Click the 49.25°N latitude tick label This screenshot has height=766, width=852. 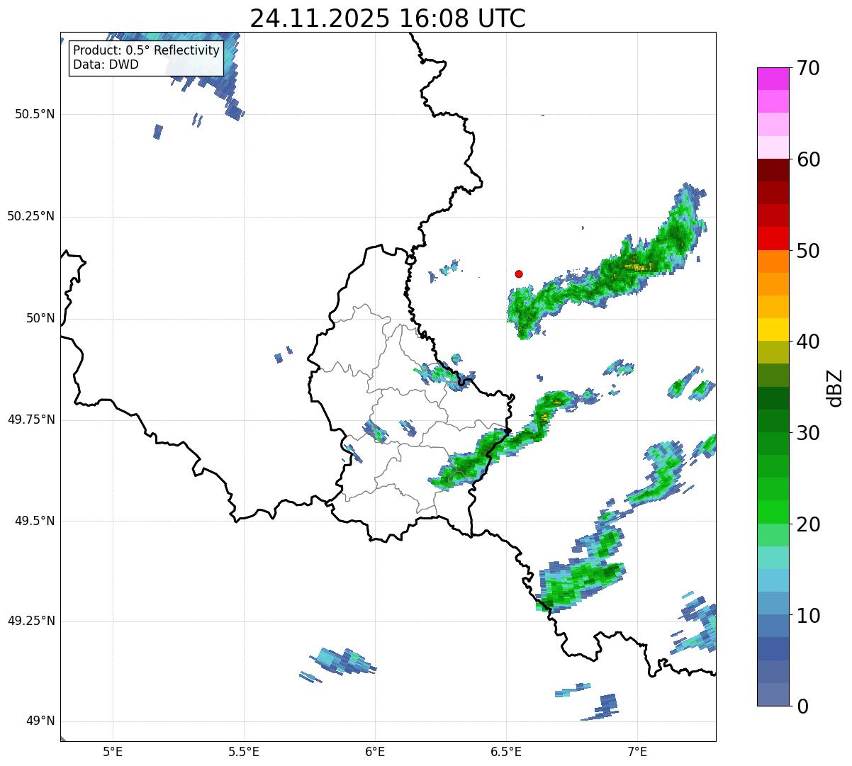click(30, 621)
